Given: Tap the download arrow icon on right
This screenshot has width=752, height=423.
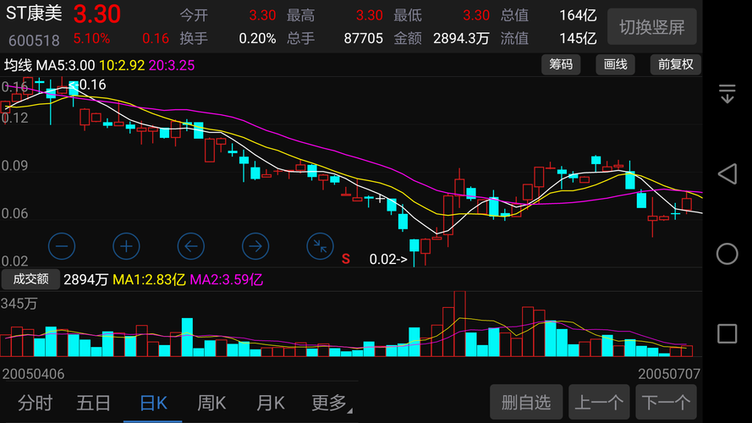Looking at the screenshot, I should tap(727, 94).
